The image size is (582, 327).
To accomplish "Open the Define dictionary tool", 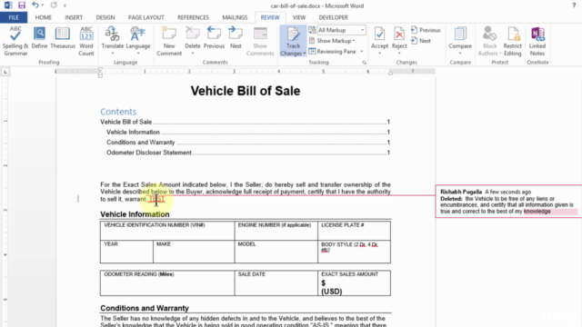I will (39, 38).
